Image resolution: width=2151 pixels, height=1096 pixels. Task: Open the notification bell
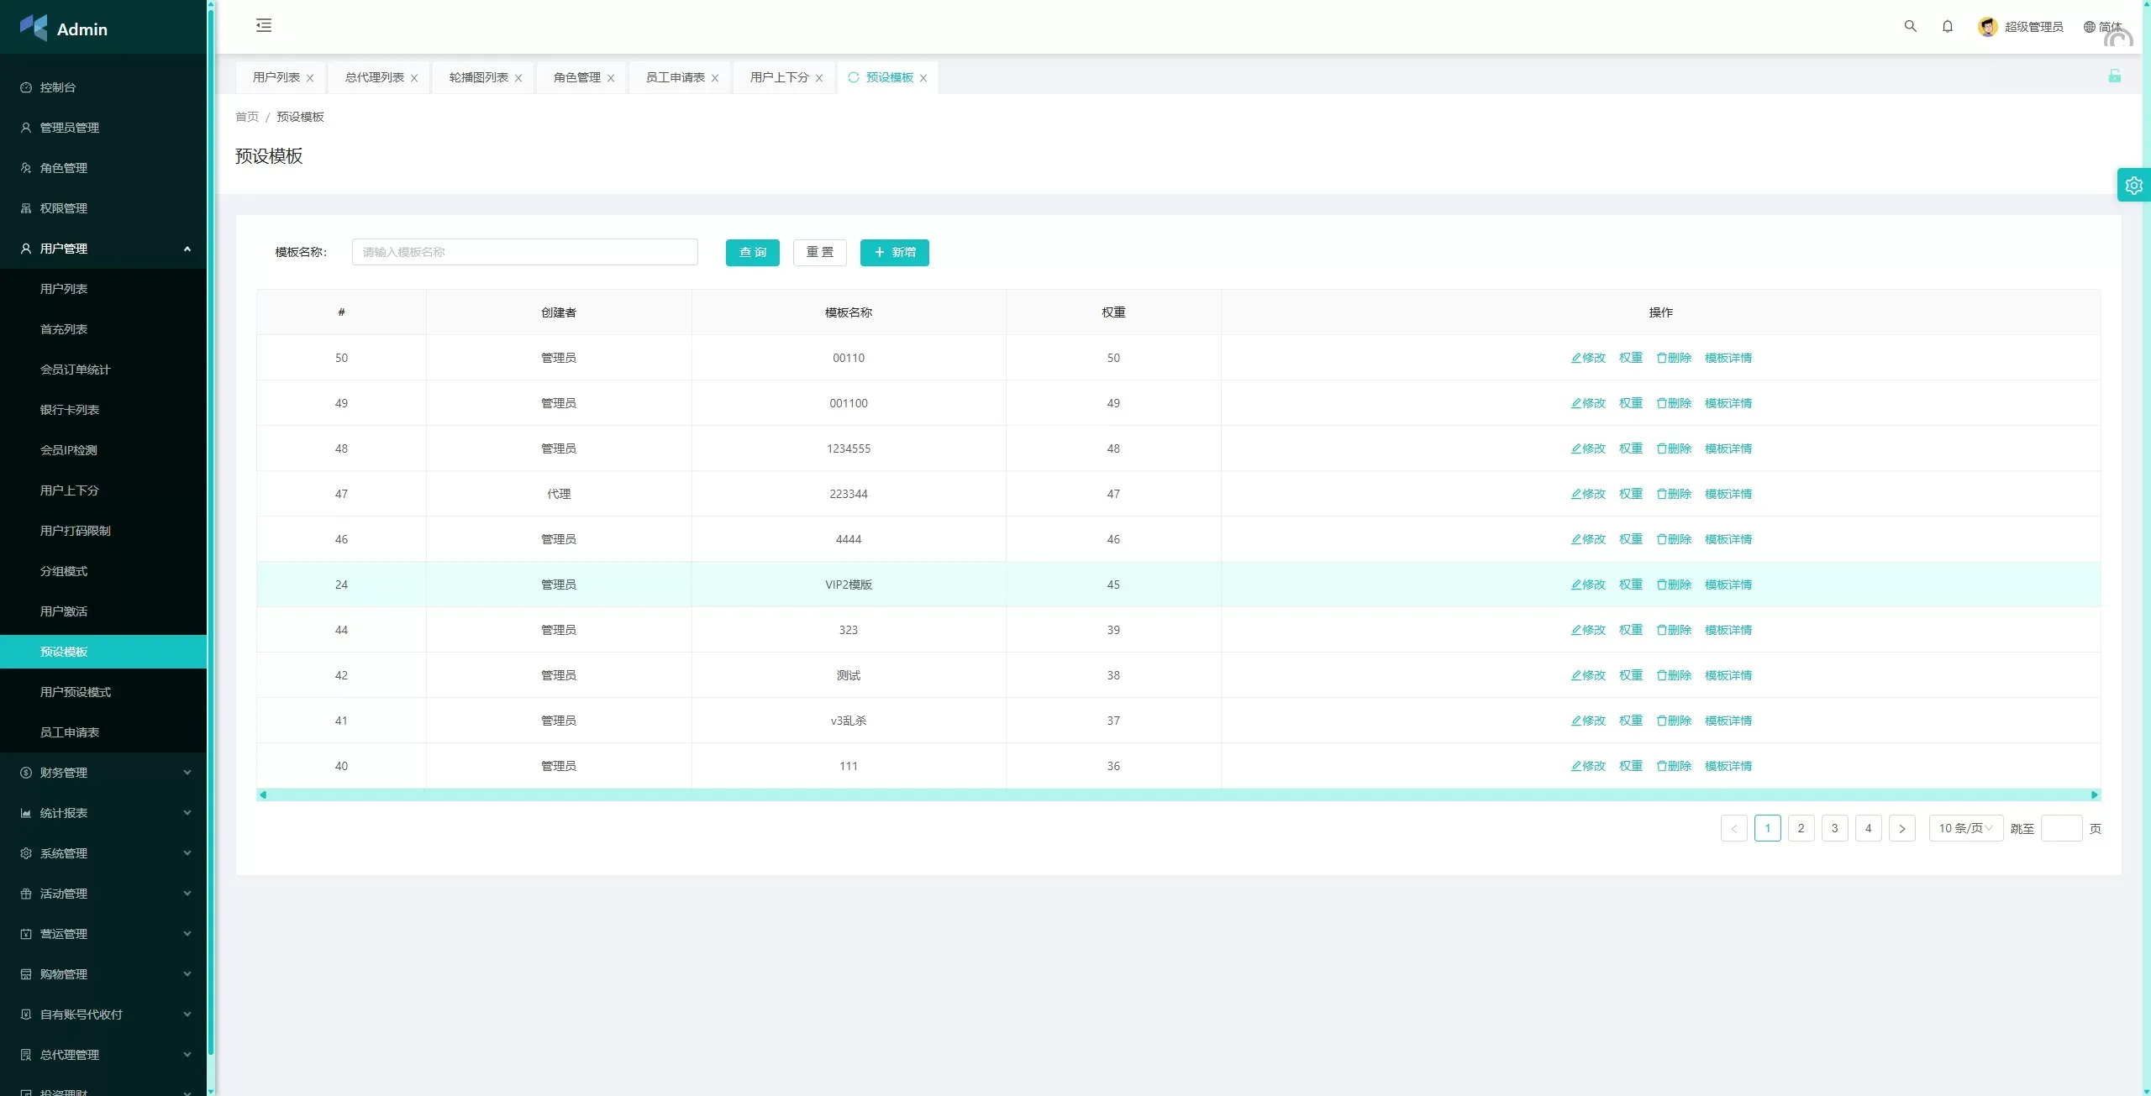pyautogui.click(x=1947, y=26)
